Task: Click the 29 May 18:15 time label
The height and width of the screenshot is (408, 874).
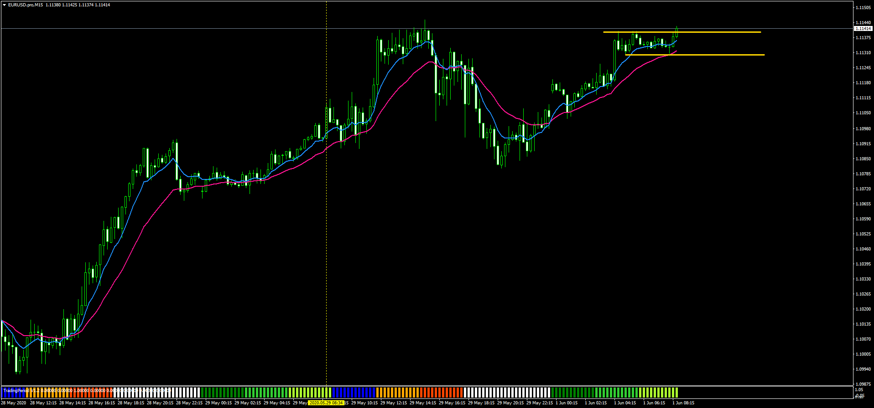Action: [481, 403]
